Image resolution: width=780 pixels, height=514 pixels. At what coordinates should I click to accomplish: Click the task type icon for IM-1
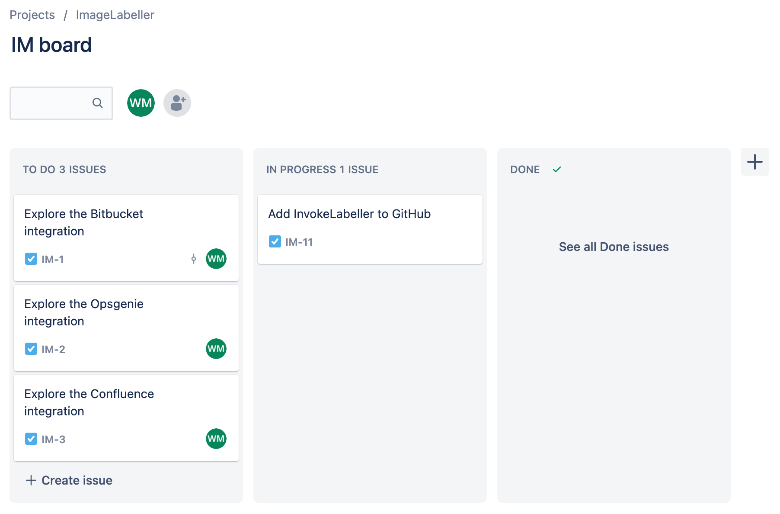tap(31, 259)
